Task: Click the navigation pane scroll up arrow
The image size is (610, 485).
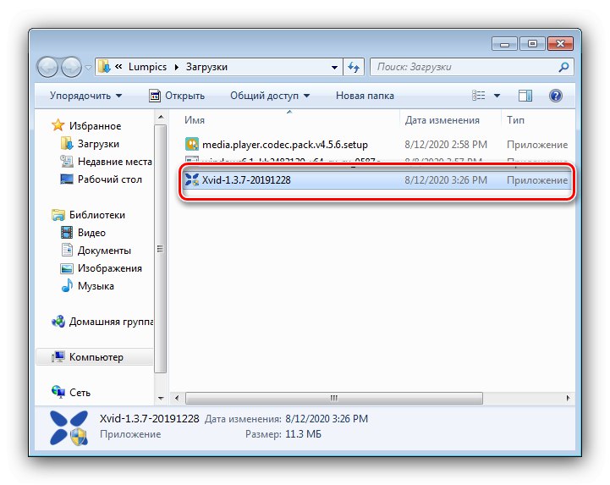Action: (x=161, y=117)
